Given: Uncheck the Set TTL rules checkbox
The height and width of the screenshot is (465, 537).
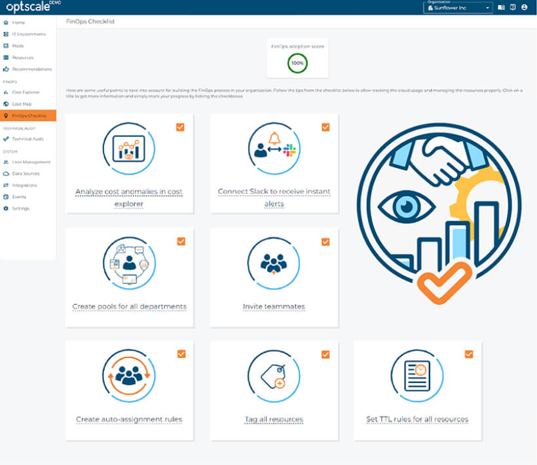Looking at the screenshot, I should point(469,354).
